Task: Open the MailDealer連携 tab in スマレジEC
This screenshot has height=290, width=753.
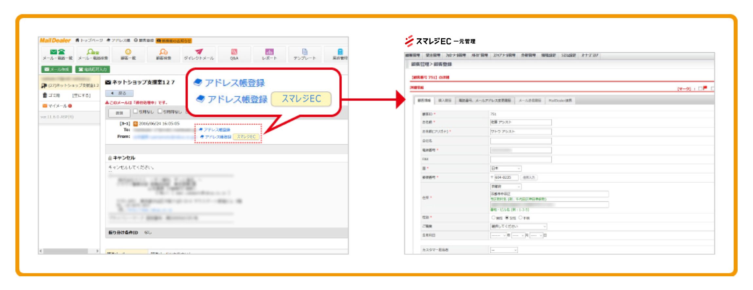Action: coord(560,100)
